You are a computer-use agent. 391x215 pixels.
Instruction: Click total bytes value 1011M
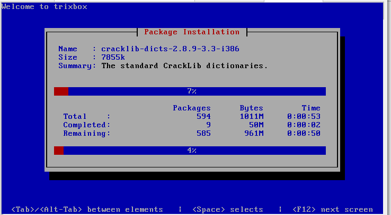[x=252, y=116]
